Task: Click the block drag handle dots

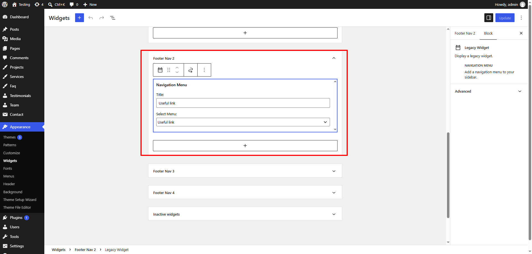Action: pos(169,70)
